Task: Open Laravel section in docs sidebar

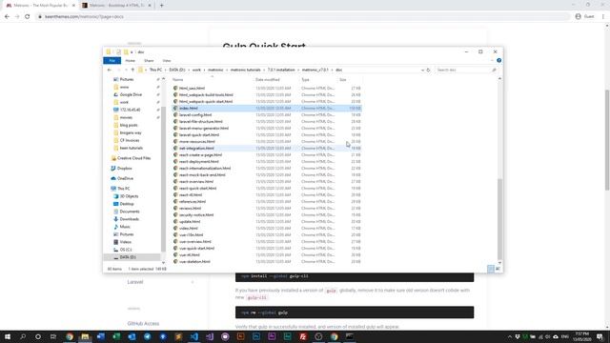Action: [135, 282]
